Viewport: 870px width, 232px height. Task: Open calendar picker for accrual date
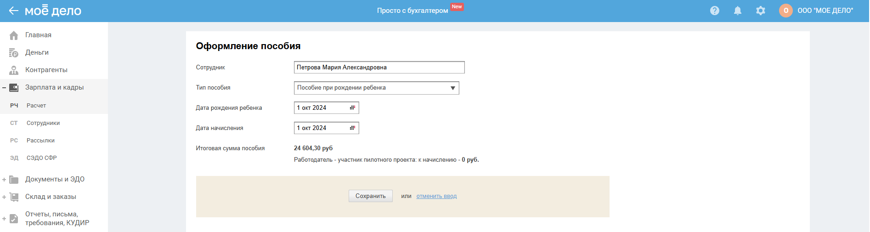click(352, 128)
